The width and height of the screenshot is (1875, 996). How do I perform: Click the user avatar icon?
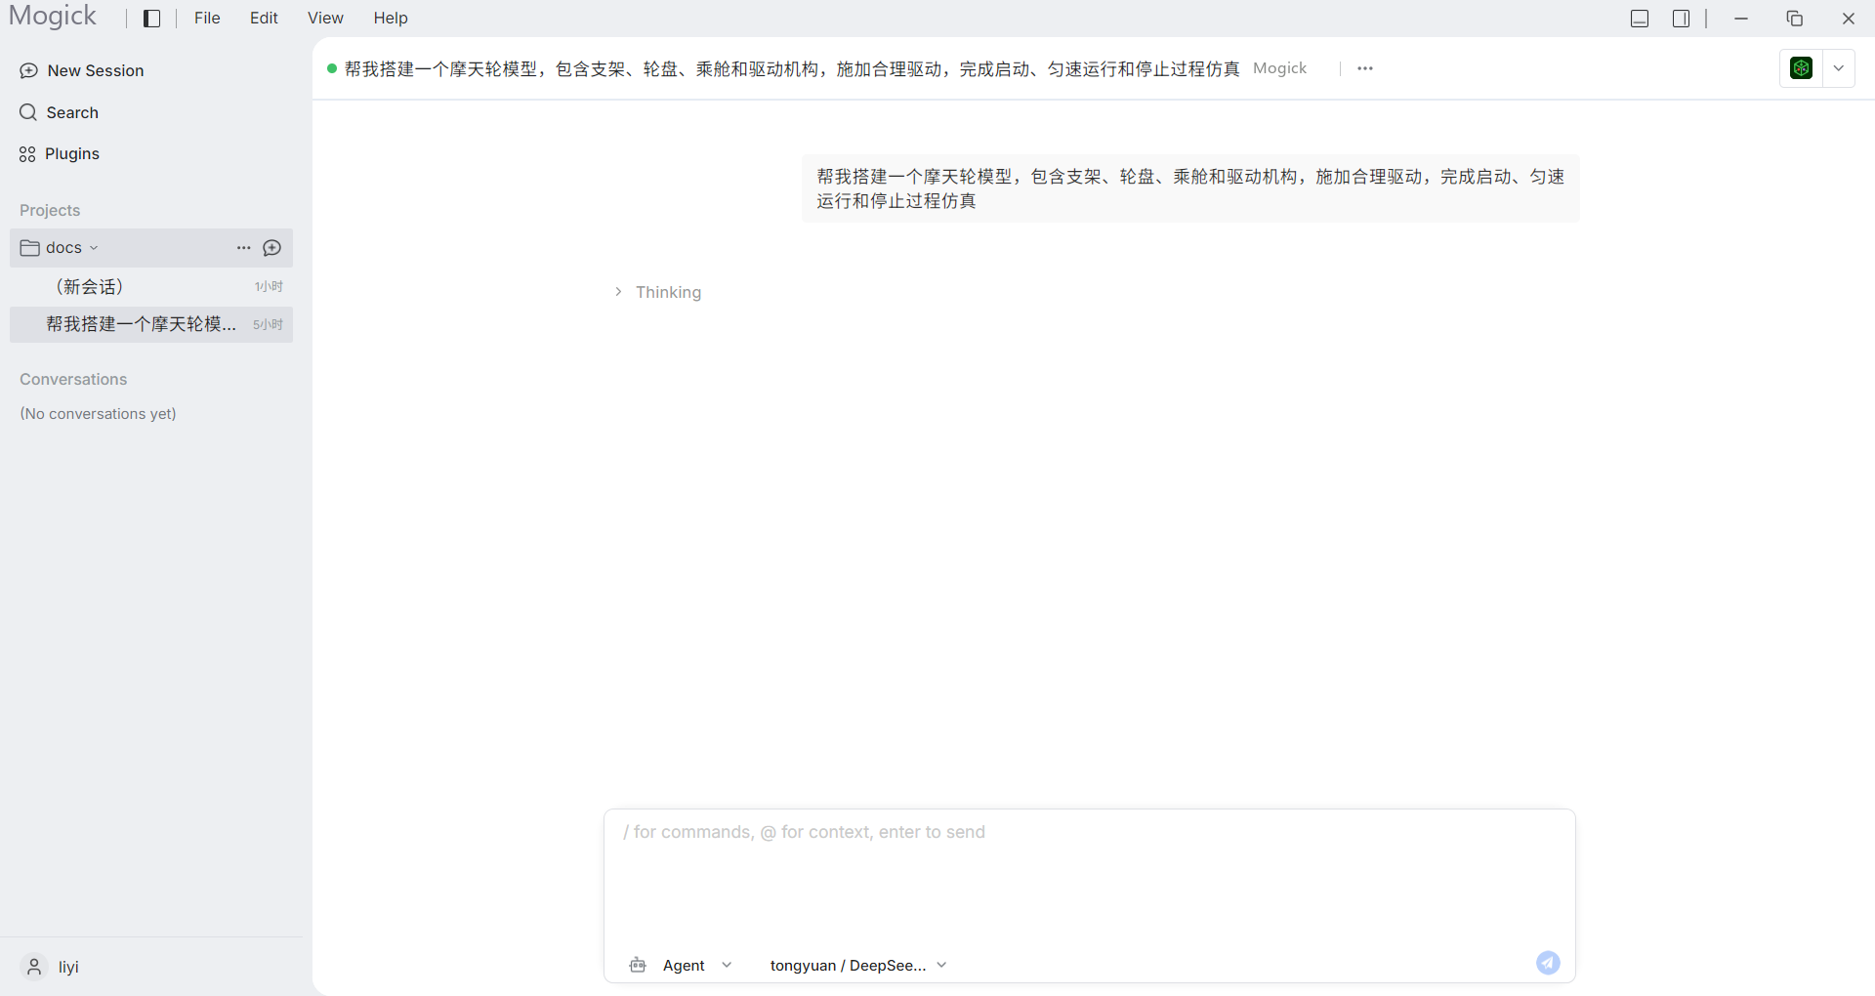34,967
